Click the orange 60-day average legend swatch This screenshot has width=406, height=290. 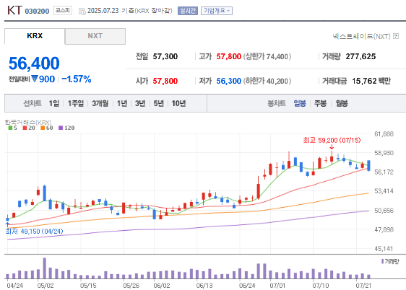click(x=43, y=128)
